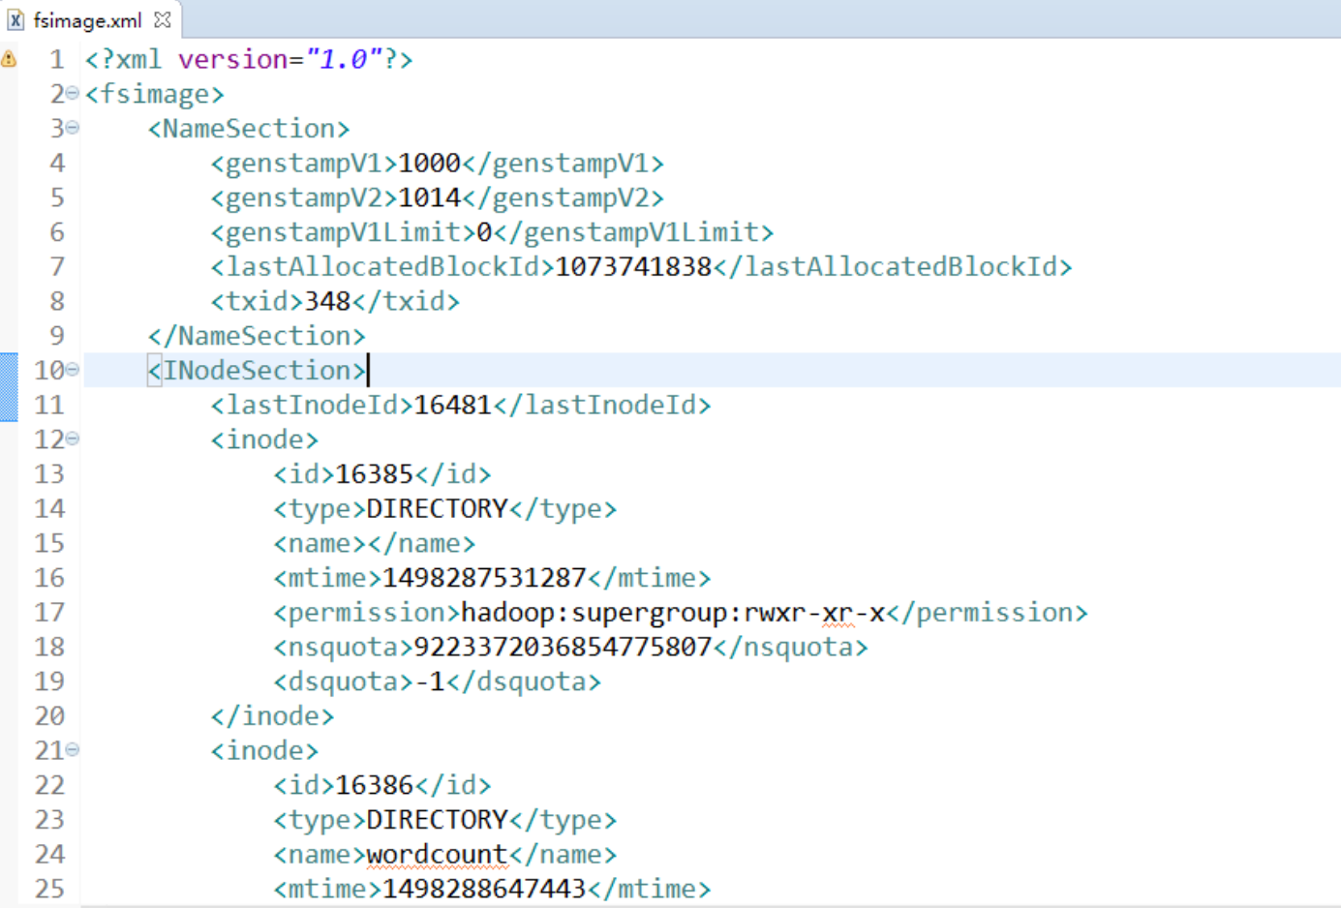Viewport: 1341px width, 908px height.
Task: Close the fsimage.xml tab
Action: [x=163, y=19]
